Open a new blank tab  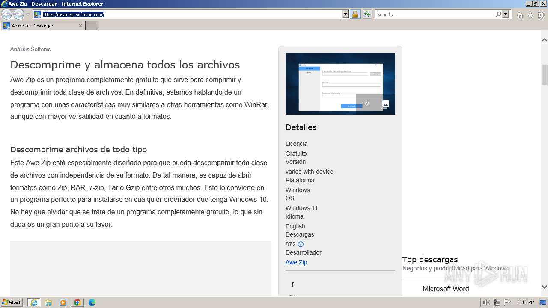(92, 26)
